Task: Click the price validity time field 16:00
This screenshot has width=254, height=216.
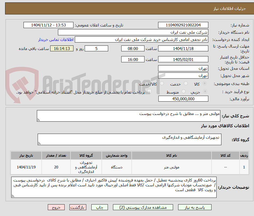Action: [133, 59]
